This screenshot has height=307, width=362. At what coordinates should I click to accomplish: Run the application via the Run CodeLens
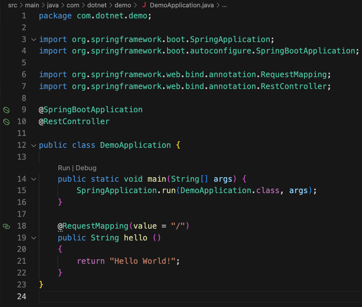[64, 168]
